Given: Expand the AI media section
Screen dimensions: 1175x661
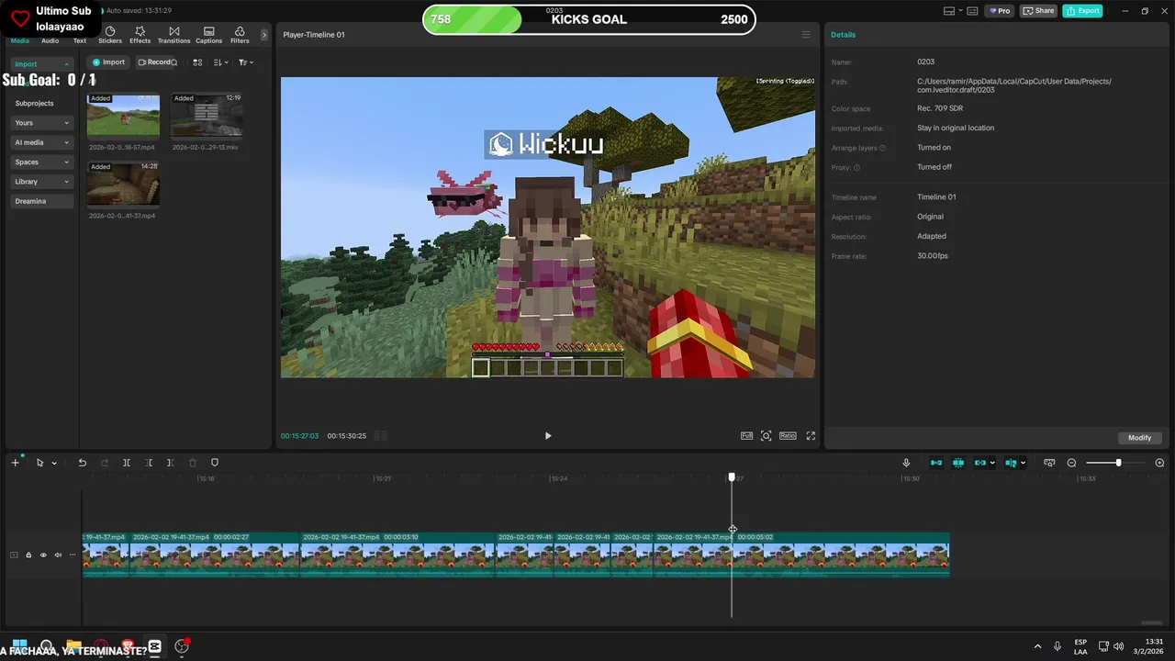Looking at the screenshot, I should point(41,142).
